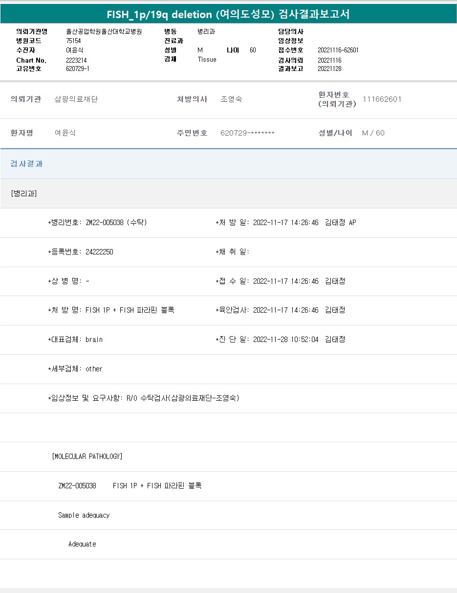Click the test request date 20221116
The width and height of the screenshot is (457, 593).
pos(329,60)
